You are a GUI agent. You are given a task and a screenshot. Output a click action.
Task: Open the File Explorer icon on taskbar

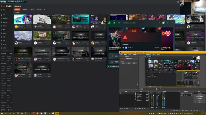(x=22, y=113)
